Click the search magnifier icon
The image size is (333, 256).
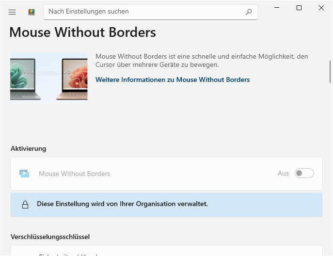(x=249, y=12)
